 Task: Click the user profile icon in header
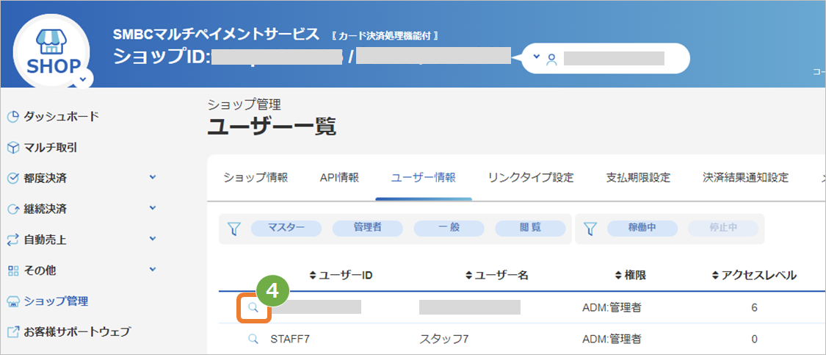pyautogui.click(x=551, y=59)
